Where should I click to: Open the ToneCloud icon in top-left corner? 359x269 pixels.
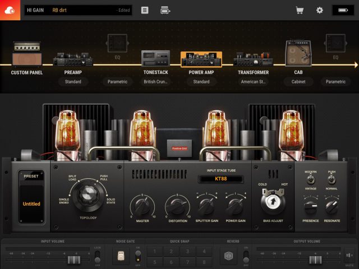[x=10, y=10]
